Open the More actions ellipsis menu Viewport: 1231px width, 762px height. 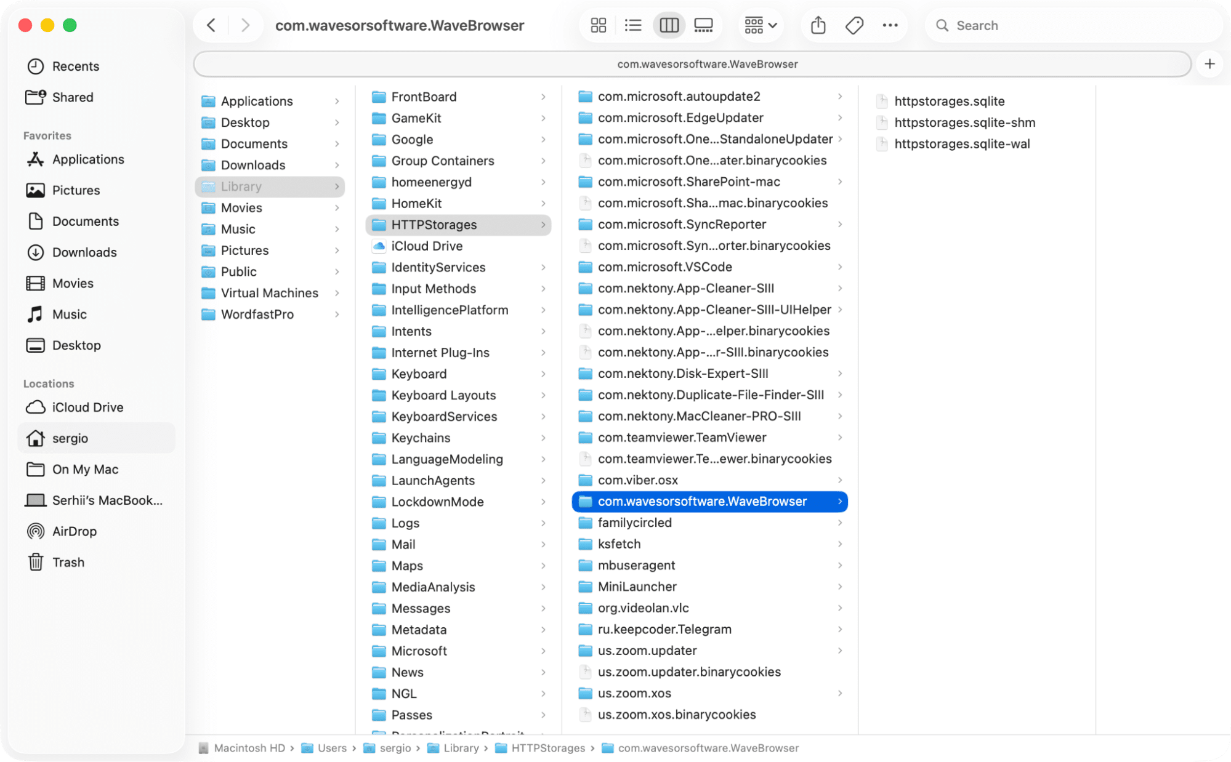(x=890, y=25)
